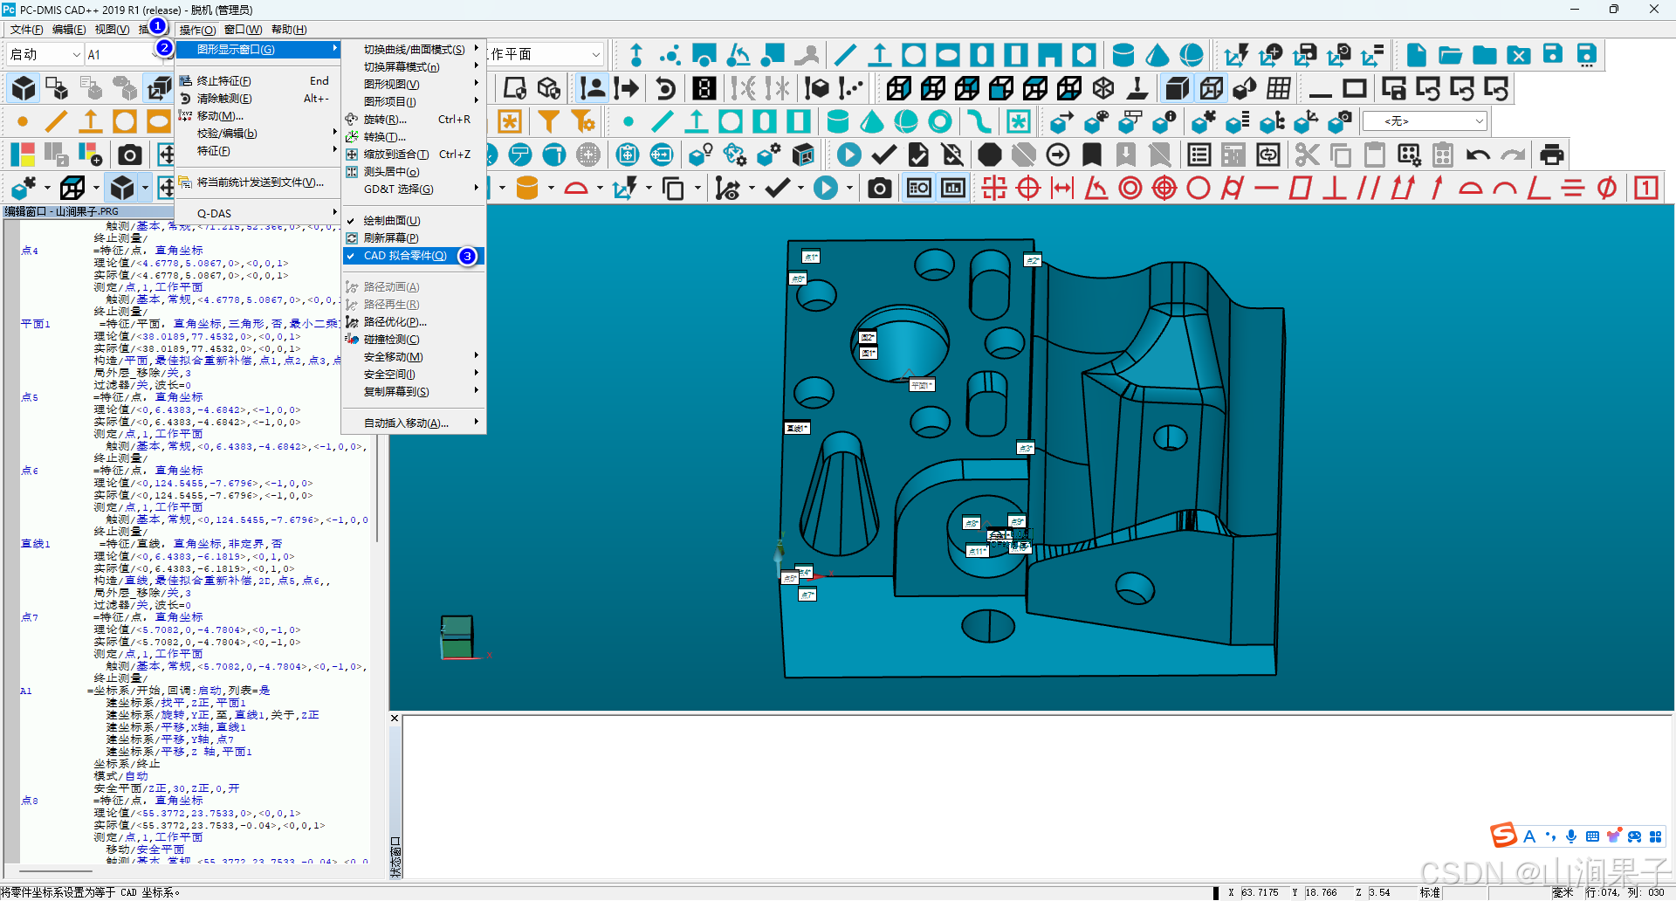Toggle the wireframe cube display button
Image resolution: width=1676 pixels, height=901 pixels.
1211,88
